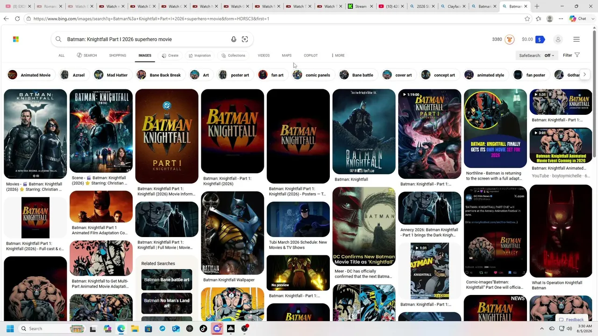
Task: Open the blue cashback tag icon
Action: (540, 39)
